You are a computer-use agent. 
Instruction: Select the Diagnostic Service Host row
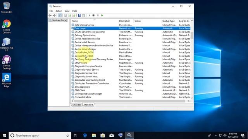tap(131, 73)
